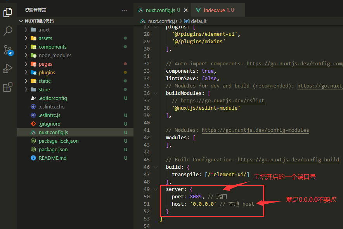Fold the server block at line 49
Image resolution: width=343 pixels, height=229 pixels.
click(x=156, y=189)
